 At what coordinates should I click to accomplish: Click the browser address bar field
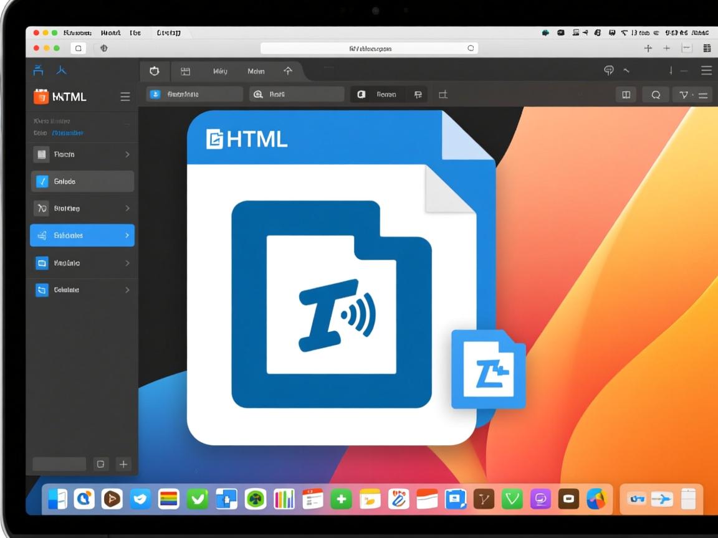coord(369,48)
